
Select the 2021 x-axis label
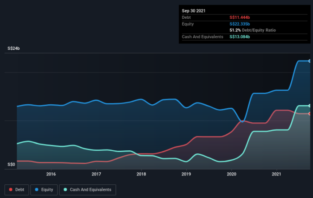pos(276,174)
